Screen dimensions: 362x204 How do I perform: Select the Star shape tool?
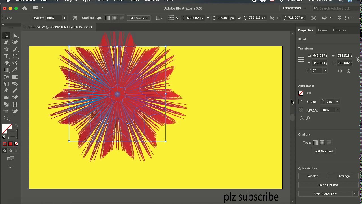[x=6, y=49]
